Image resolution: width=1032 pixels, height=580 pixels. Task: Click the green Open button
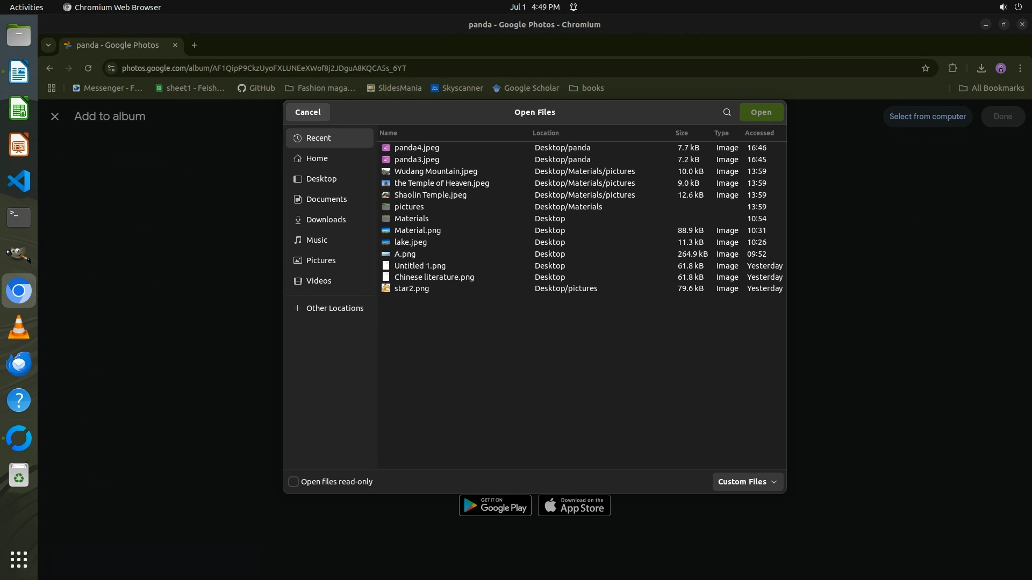[x=761, y=112]
